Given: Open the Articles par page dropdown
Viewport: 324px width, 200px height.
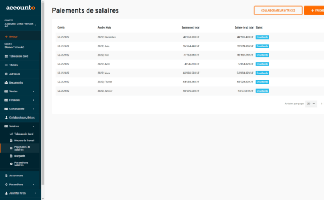Looking at the screenshot, I should pyautogui.click(x=311, y=104).
